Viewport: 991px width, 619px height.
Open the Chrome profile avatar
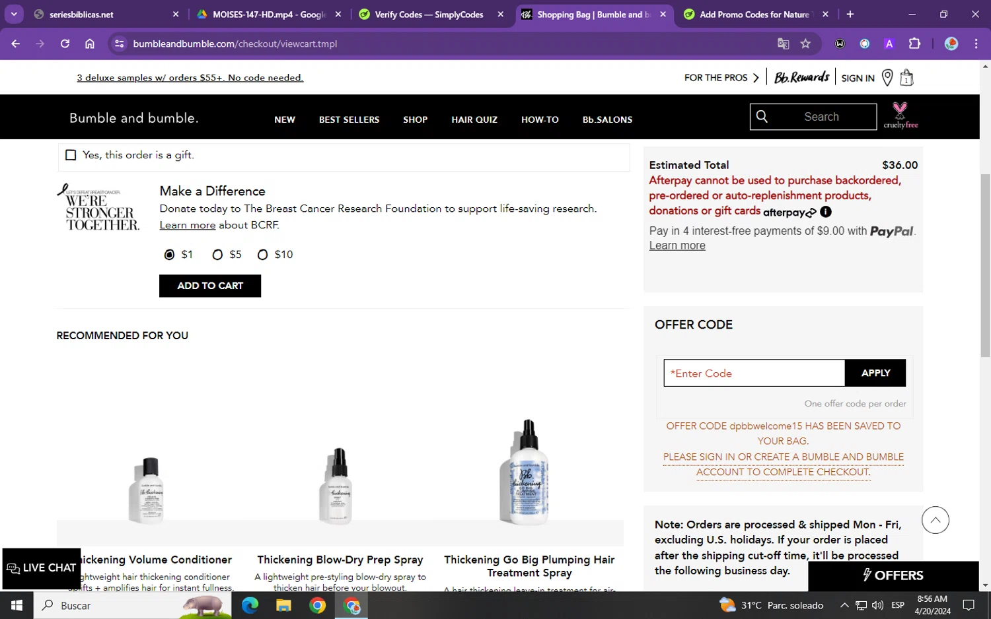point(951,44)
